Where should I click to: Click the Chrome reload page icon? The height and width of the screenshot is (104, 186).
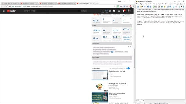pos(7,6)
